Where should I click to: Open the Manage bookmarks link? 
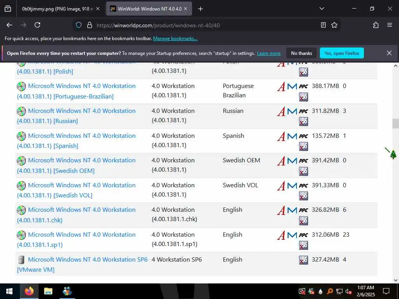click(175, 39)
